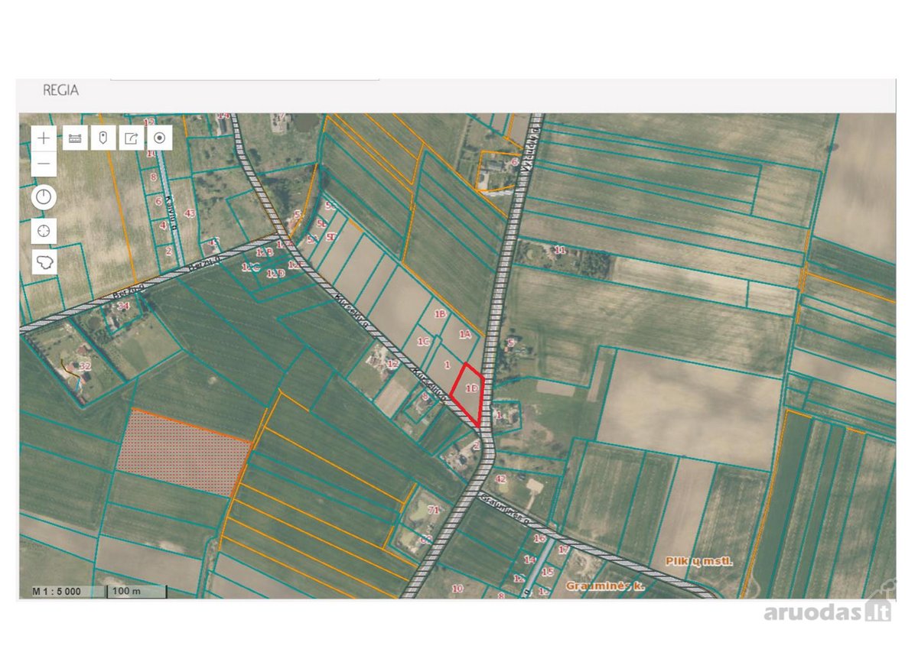Click the 'Grauminės k.' place label

pyautogui.click(x=606, y=586)
